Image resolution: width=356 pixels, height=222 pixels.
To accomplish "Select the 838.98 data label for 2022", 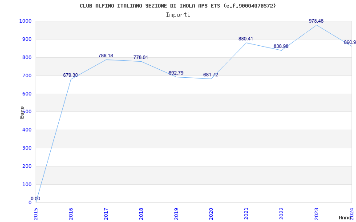I will [x=281, y=46].
